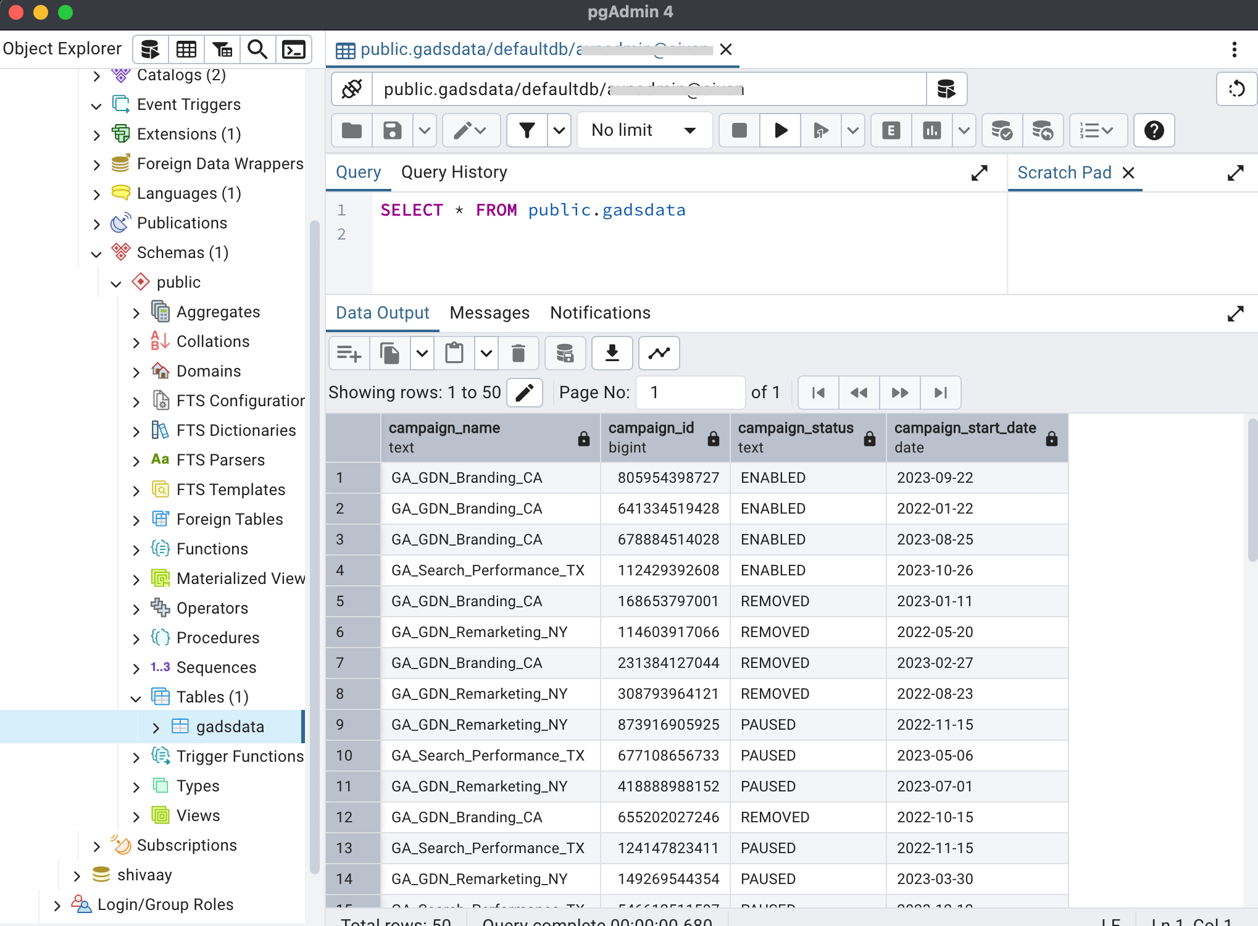The height and width of the screenshot is (926, 1258).
Task: Collapse the Schemas tree node
Action: pos(96,252)
